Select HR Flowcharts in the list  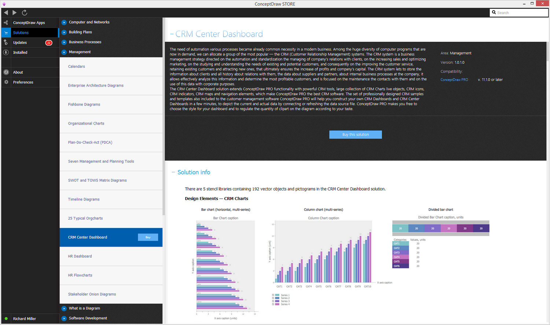pos(111,276)
